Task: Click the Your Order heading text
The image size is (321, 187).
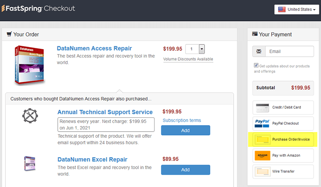Action: pos(26,34)
